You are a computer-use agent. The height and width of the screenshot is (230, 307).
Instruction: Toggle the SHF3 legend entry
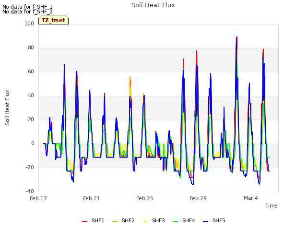[153, 221]
